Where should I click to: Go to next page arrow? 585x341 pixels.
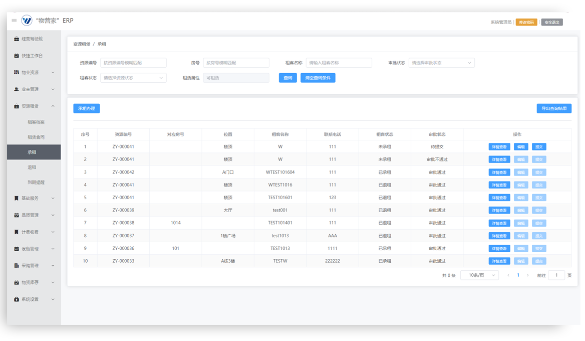pyautogui.click(x=527, y=275)
